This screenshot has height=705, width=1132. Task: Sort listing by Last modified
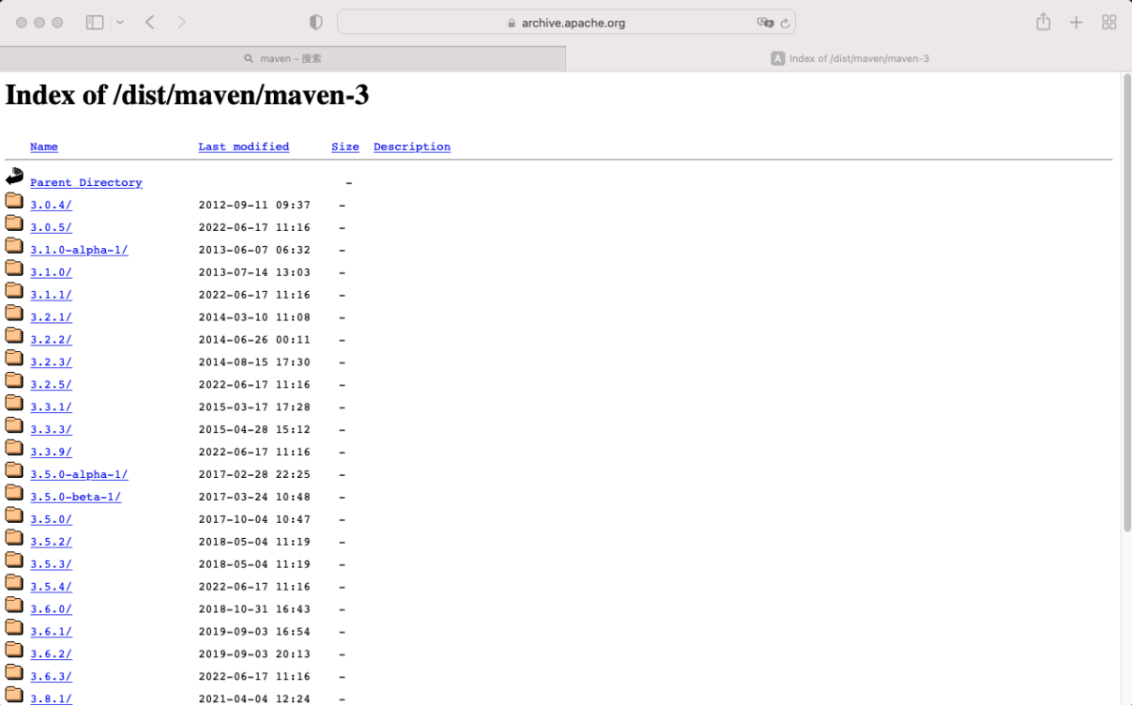pos(243,147)
